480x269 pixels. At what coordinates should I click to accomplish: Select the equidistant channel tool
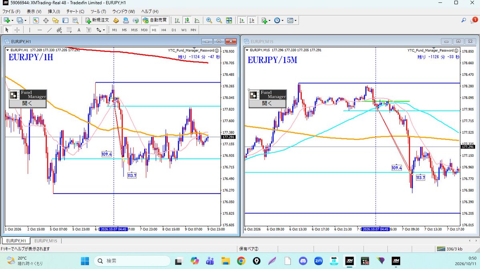coord(59,30)
